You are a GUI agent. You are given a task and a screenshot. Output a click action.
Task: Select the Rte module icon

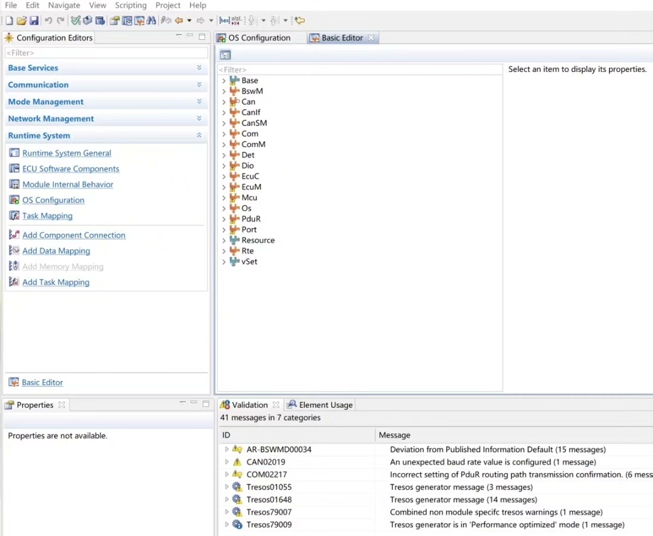pyautogui.click(x=235, y=251)
